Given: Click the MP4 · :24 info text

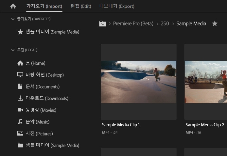Looking at the screenshot, I should (x=110, y=133).
